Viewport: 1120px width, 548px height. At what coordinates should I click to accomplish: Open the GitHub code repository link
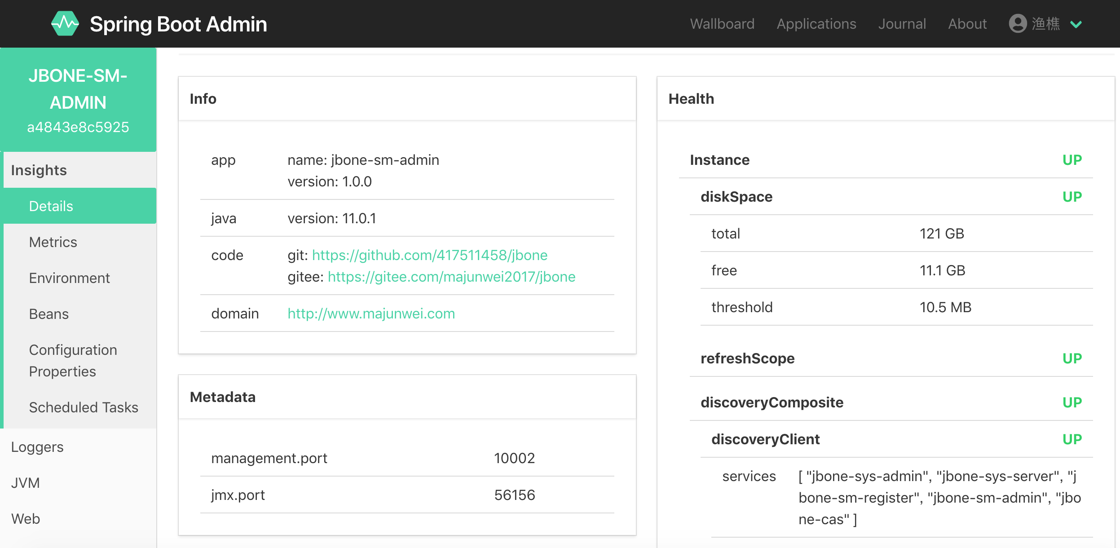pyautogui.click(x=428, y=254)
